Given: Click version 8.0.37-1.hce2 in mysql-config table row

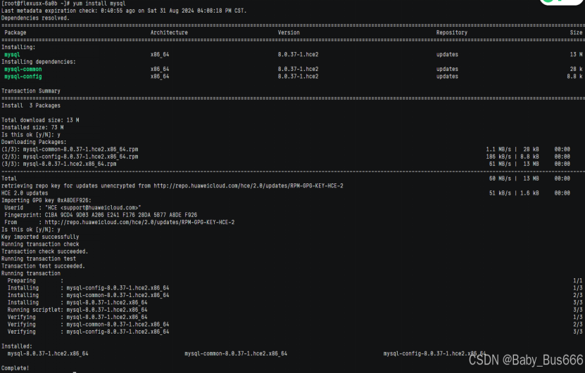Looking at the screenshot, I should pyautogui.click(x=298, y=77).
